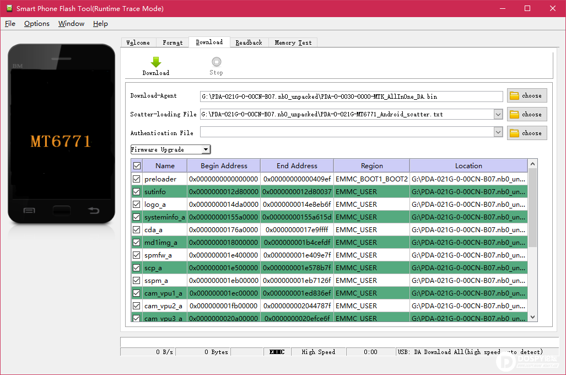Uncheck the preloader partition checkbox
This screenshot has width=566, height=375.
click(137, 179)
